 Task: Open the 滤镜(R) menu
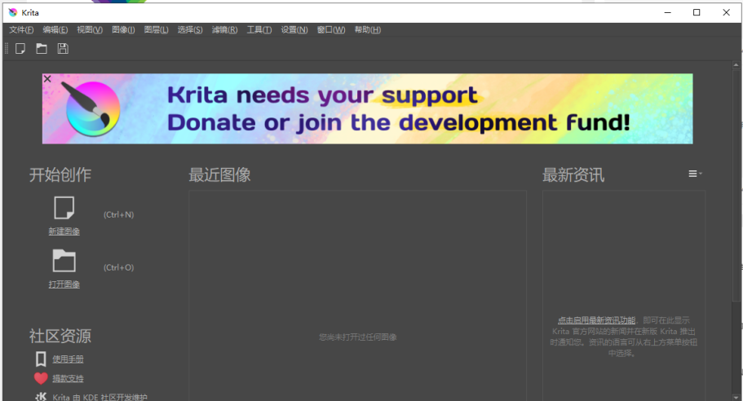pos(224,30)
